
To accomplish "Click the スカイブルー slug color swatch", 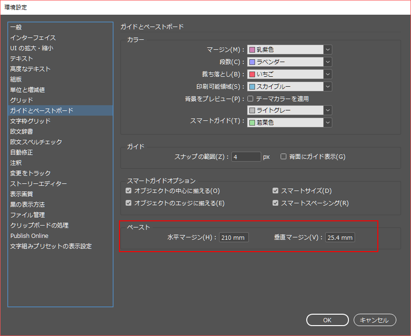I will click(x=252, y=87).
